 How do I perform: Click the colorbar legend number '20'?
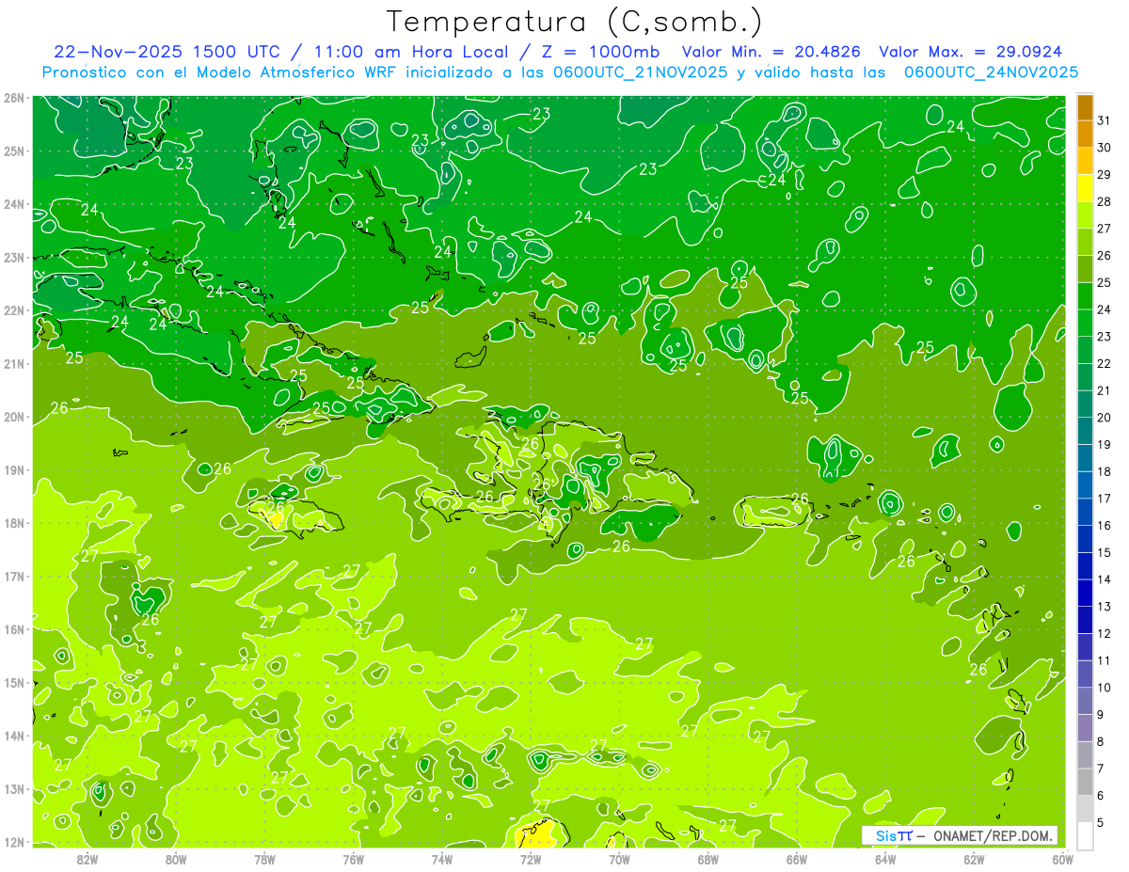1104,418
